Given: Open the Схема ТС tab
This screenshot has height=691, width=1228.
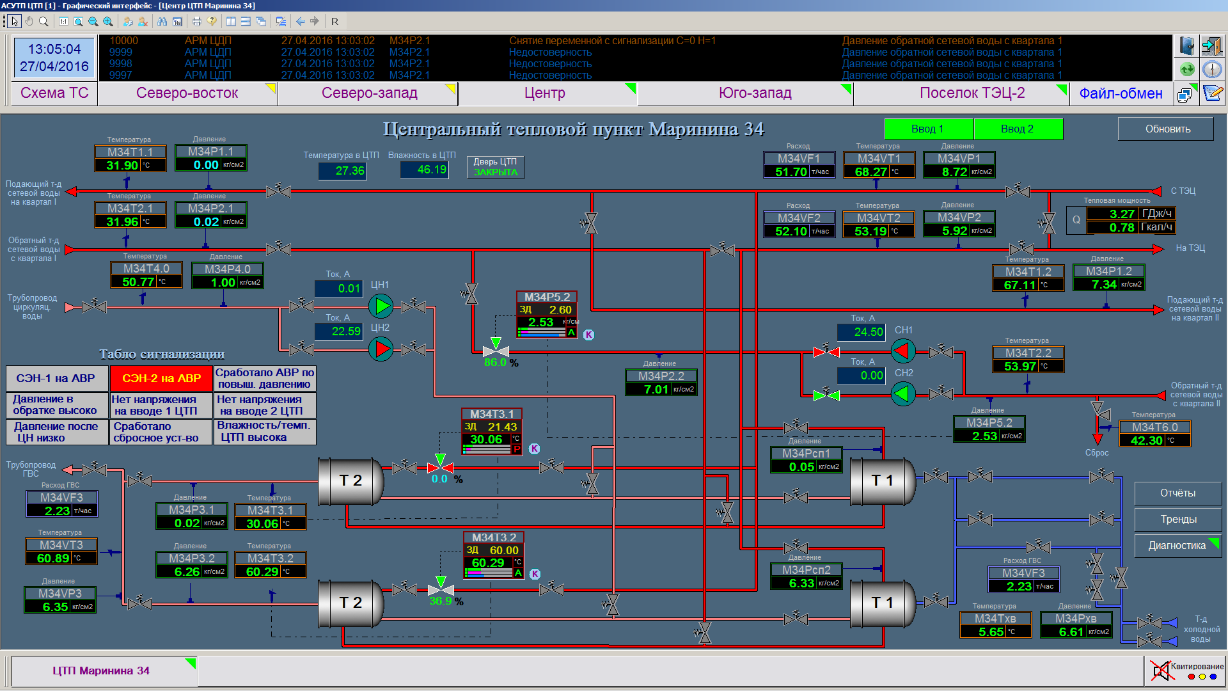Looking at the screenshot, I should tap(54, 93).
